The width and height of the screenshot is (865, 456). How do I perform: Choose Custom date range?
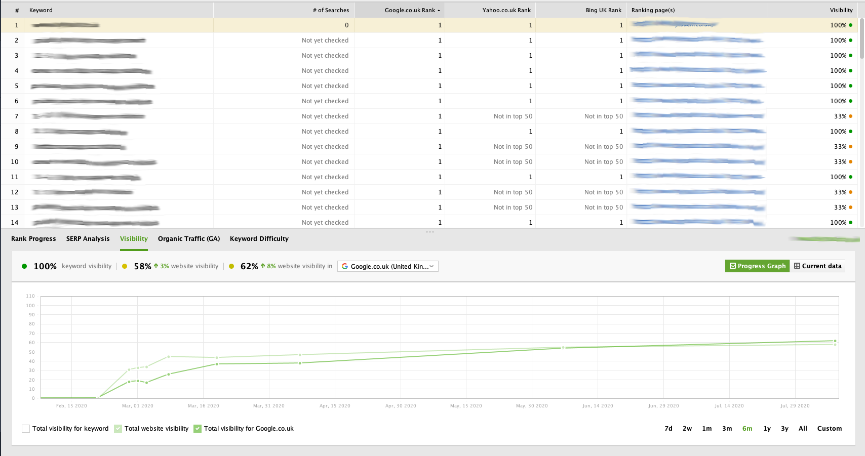[830, 429]
